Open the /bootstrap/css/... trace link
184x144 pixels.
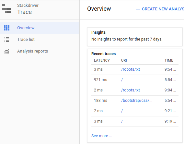pos(137,101)
